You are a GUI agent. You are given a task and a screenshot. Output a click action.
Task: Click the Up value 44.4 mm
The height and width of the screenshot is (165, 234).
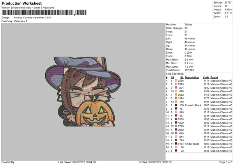pos(190,46)
